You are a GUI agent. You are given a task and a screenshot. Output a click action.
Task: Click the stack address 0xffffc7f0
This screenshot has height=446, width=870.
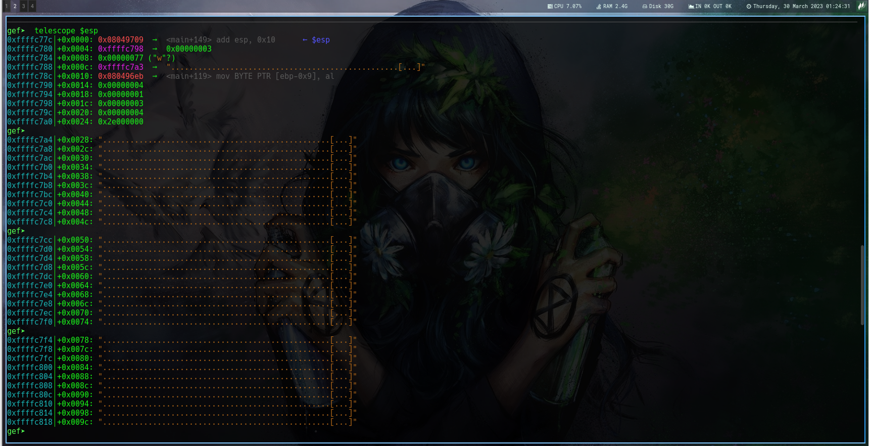[30, 322]
